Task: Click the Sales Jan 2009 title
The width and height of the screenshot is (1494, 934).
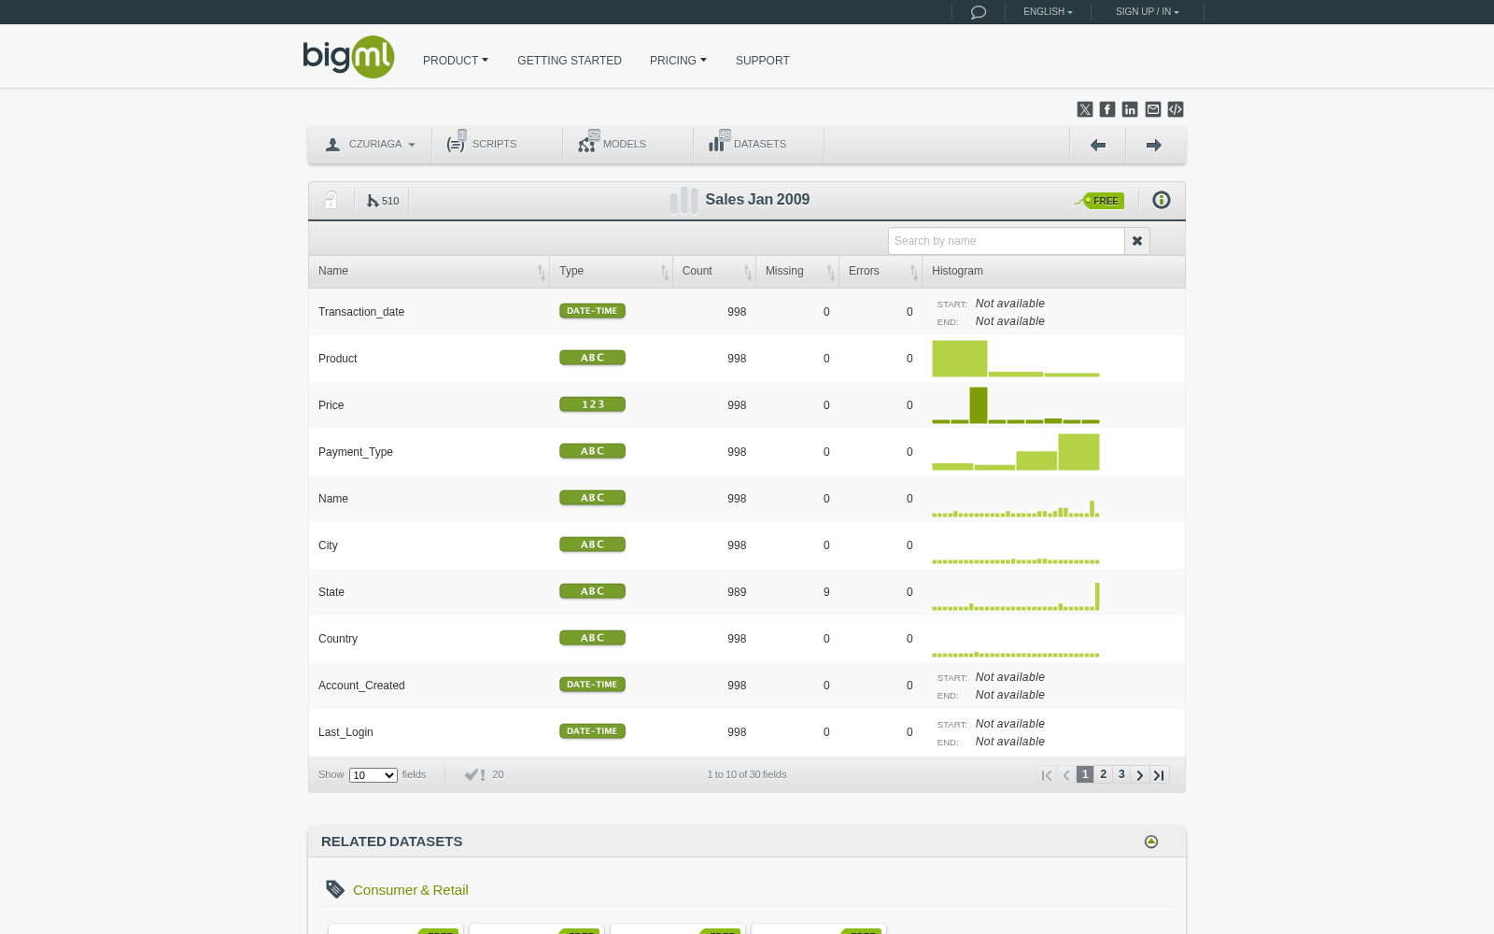Action: pos(757,200)
